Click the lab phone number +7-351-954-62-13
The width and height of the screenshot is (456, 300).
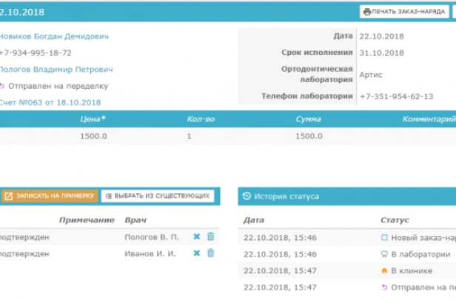click(x=396, y=96)
